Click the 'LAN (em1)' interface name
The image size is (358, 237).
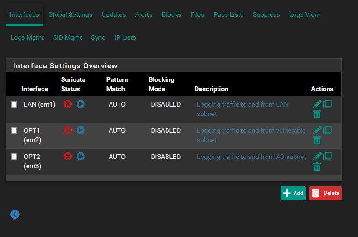click(x=40, y=104)
